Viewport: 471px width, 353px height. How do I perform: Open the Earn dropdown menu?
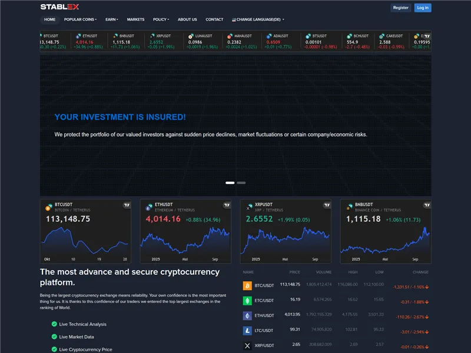point(111,19)
